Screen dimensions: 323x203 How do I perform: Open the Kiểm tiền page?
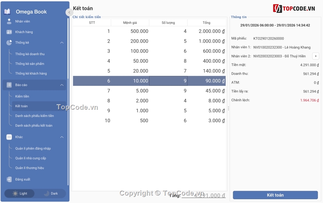(39, 96)
